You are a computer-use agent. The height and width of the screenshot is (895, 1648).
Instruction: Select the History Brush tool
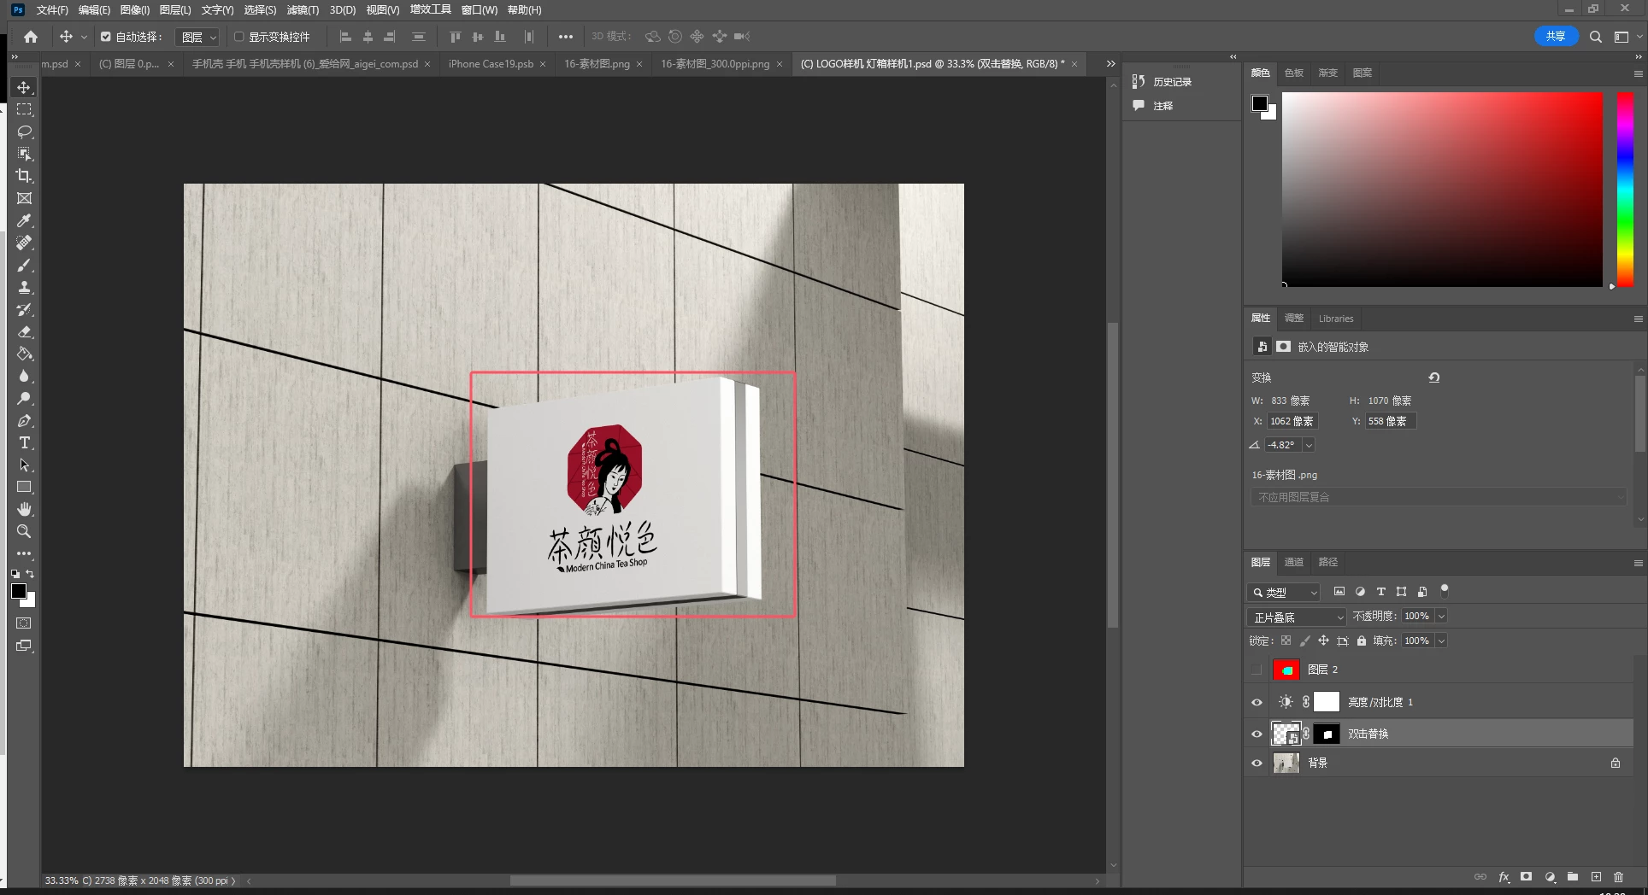point(24,309)
